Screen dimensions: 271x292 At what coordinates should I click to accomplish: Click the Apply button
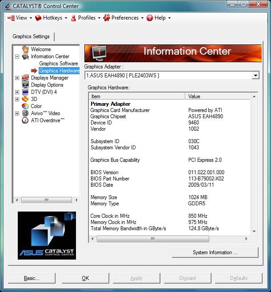[136, 278]
